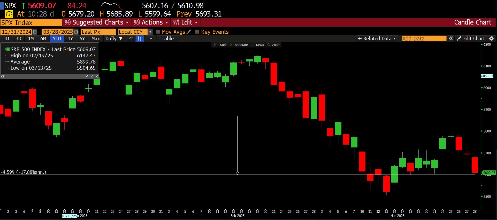The image size is (497, 220).
Task: Enable the Key Events checkbox
Action: [x=197, y=32]
